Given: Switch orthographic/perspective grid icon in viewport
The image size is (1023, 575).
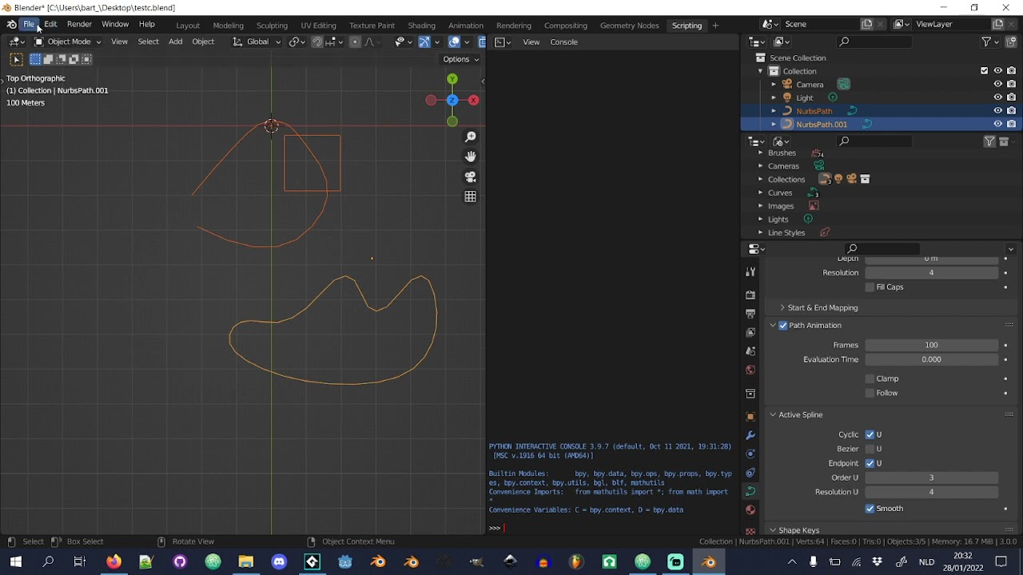Looking at the screenshot, I should pos(471,196).
